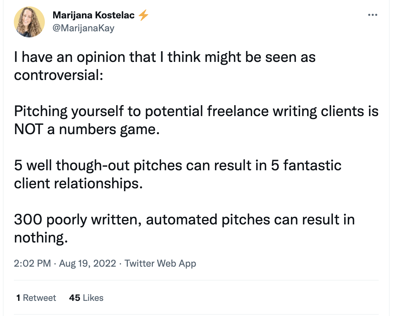Image resolution: width=399 pixels, height=316 pixels.
Task: View the Retweet label in tweet stats
Action: (39, 298)
